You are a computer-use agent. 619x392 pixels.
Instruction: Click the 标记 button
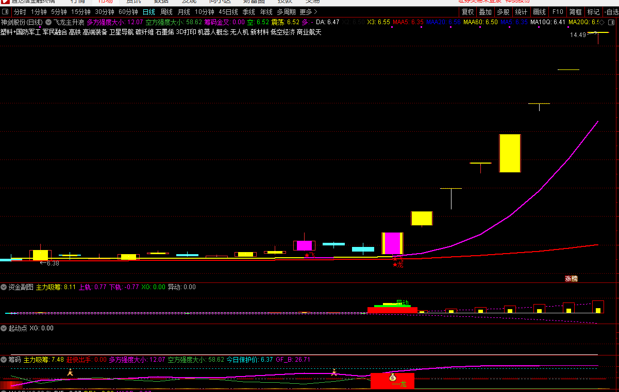tap(593, 12)
